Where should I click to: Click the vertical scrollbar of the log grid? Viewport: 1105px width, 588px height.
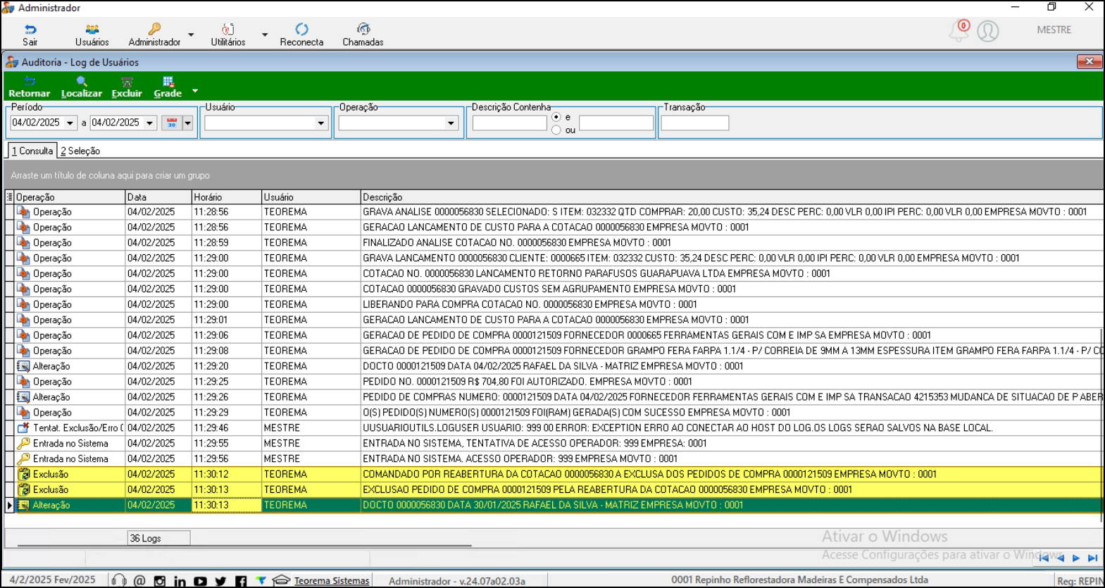tap(1101, 425)
